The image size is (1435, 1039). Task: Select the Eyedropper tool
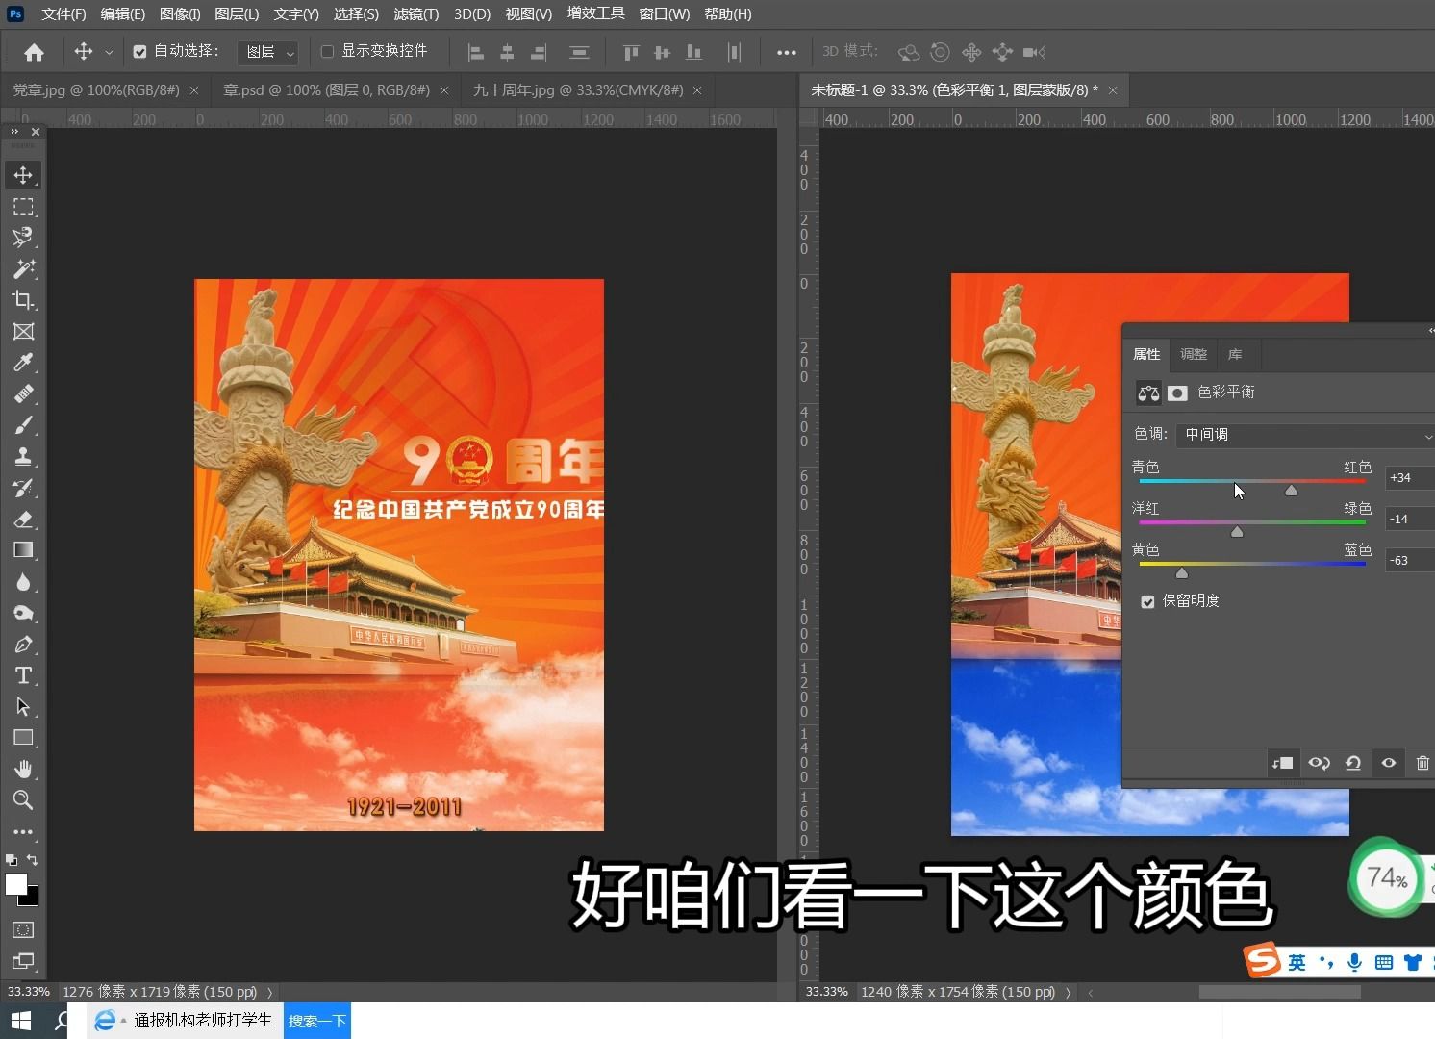[23, 362]
